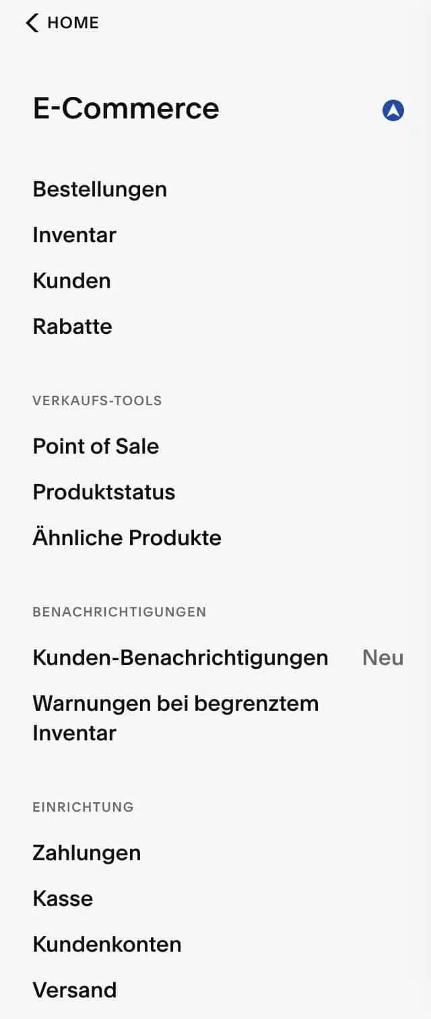
Task: Open the Rabatte settings
Action: [72, 326]
